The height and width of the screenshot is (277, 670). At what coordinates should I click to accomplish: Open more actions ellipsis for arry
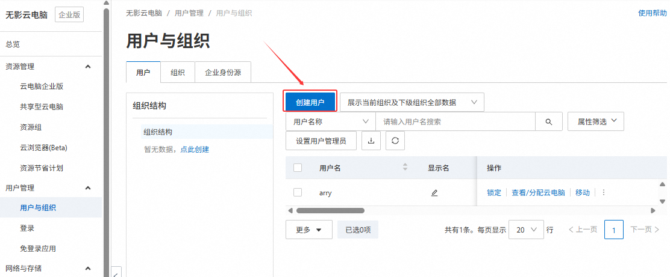(604, 193)
